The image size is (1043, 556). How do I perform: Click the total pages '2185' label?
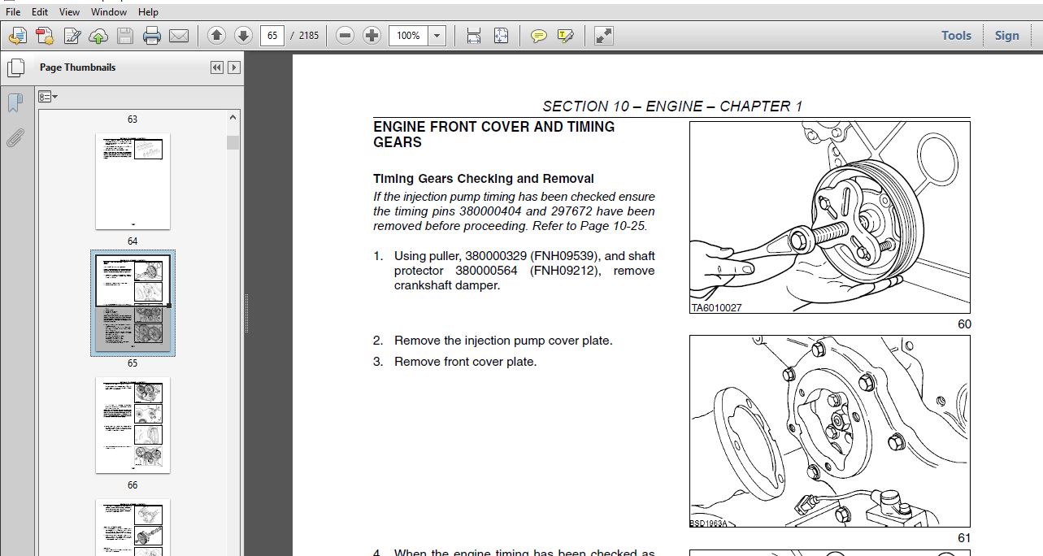tap(309, 36)
